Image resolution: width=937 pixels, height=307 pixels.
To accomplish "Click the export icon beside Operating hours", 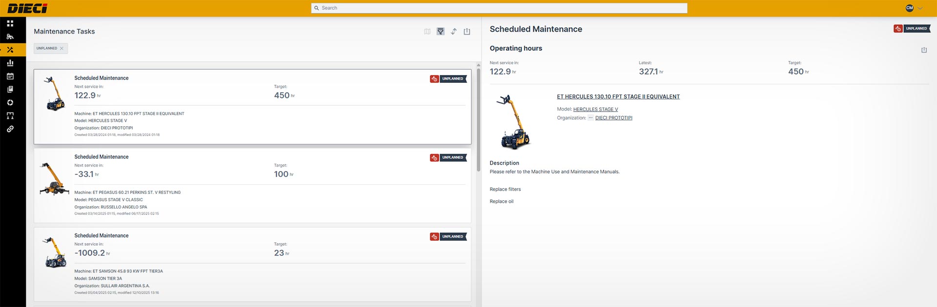I will (x=924, y=50).
